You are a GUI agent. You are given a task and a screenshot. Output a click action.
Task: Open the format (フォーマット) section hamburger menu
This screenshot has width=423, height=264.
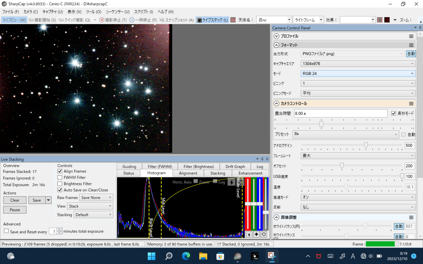click(x=411, y=45)
